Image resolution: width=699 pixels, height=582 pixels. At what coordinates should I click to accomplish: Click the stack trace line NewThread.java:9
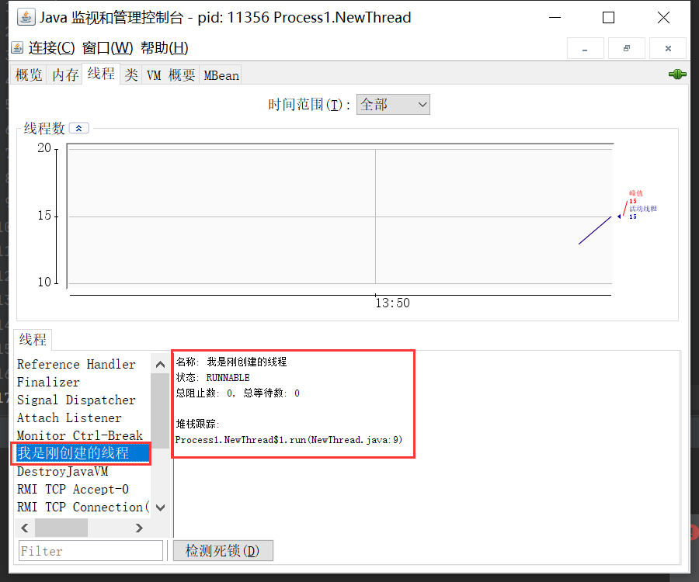(289, 440)
